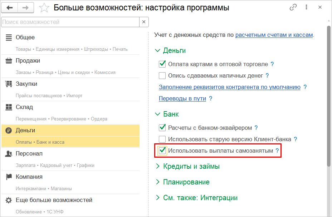
Task: Open the расчетным счетам и кассам link
Action: pos(274,35)
